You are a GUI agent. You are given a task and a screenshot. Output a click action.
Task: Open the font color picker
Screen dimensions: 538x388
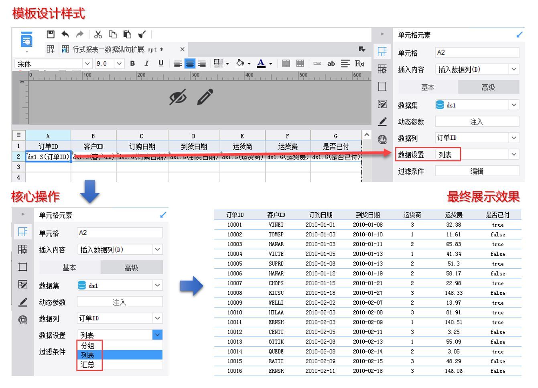261,63
